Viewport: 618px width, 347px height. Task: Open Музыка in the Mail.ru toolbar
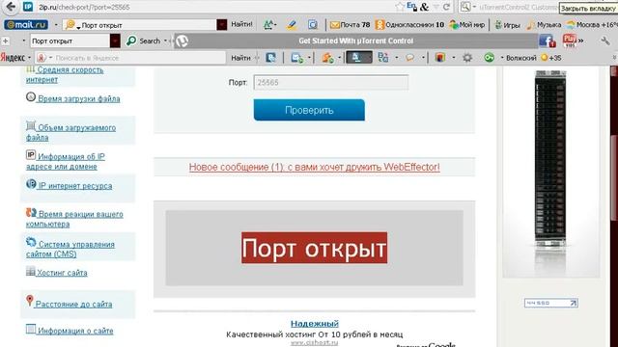point(544,25)
